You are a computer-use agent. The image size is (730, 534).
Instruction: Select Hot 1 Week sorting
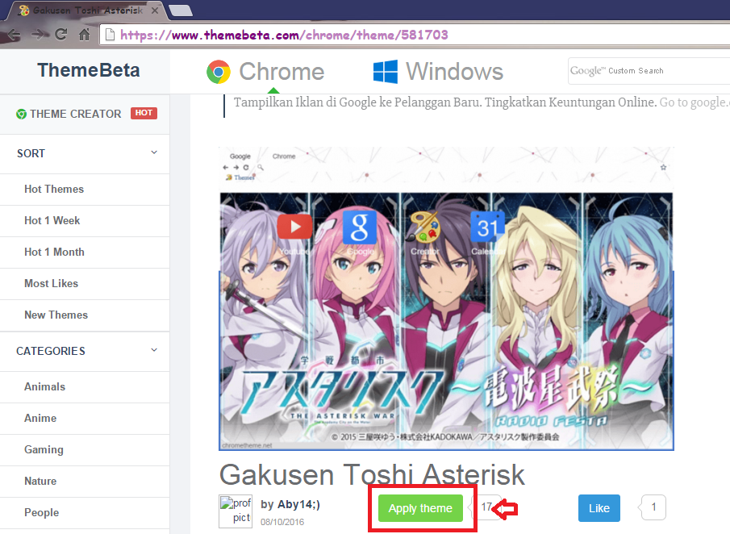point(54,220)
